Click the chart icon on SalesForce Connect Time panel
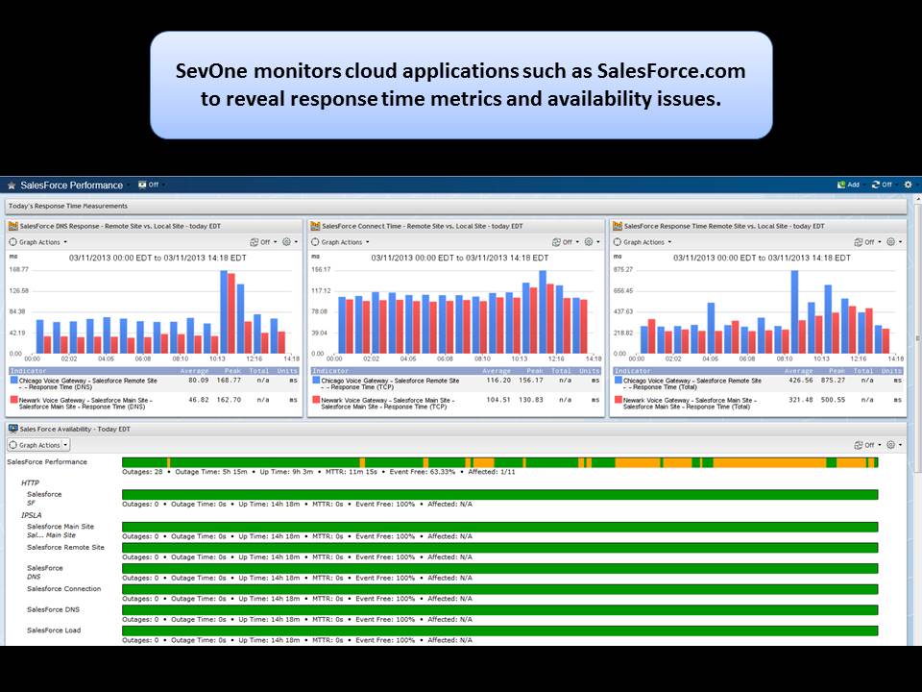This screenshot has width=922, height=692. click(317, 225)
